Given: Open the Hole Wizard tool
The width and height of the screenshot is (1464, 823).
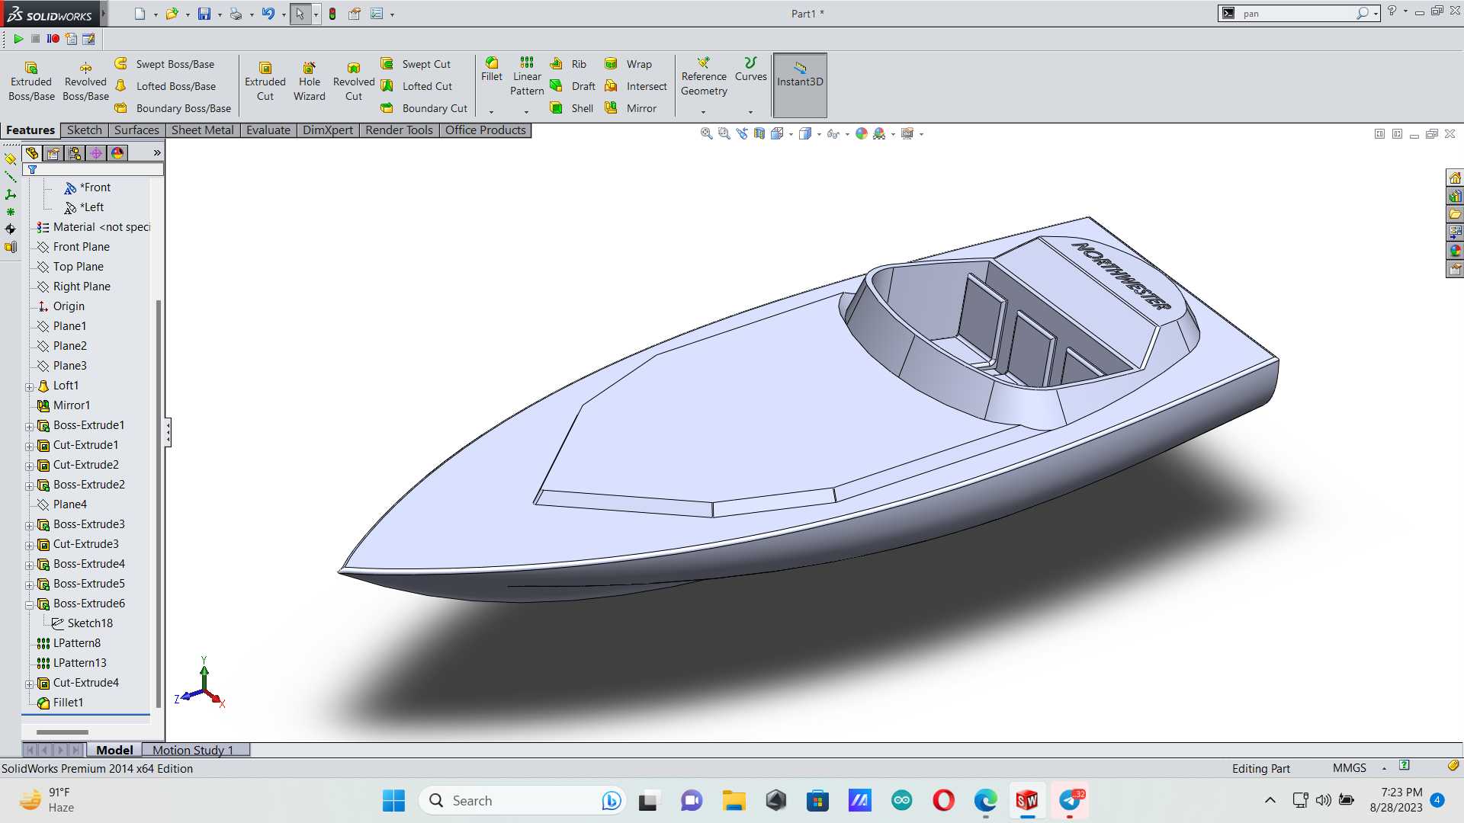Looking at the screenshot, I should [309, 81].
